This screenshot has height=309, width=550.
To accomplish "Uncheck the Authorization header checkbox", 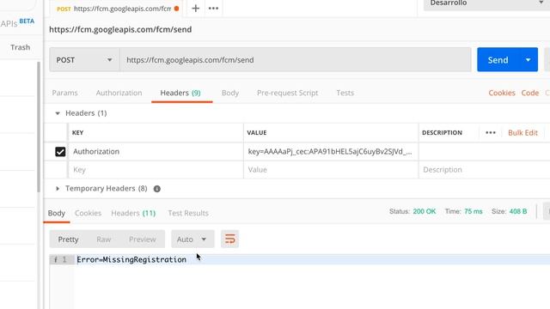I will [60, 152].
